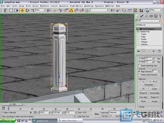
Task: Click the time slider 0/100
Action: [x=13, y=104]
